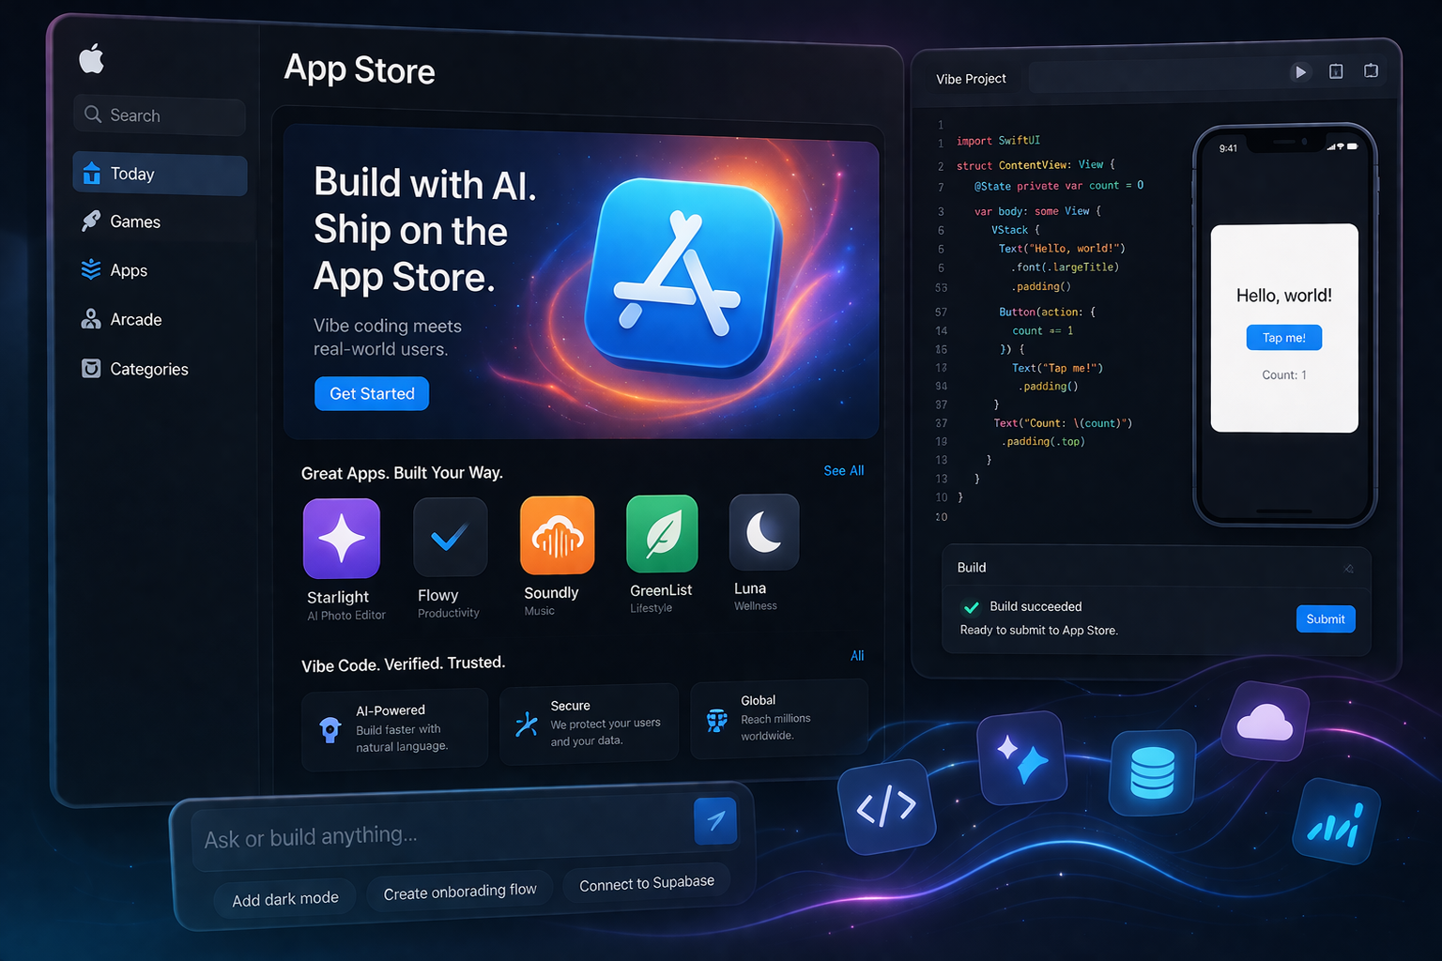Click the '.font(.largeTitle)' code line
The width and height of the screenshot is (1442, 961).
(1065, 267)
